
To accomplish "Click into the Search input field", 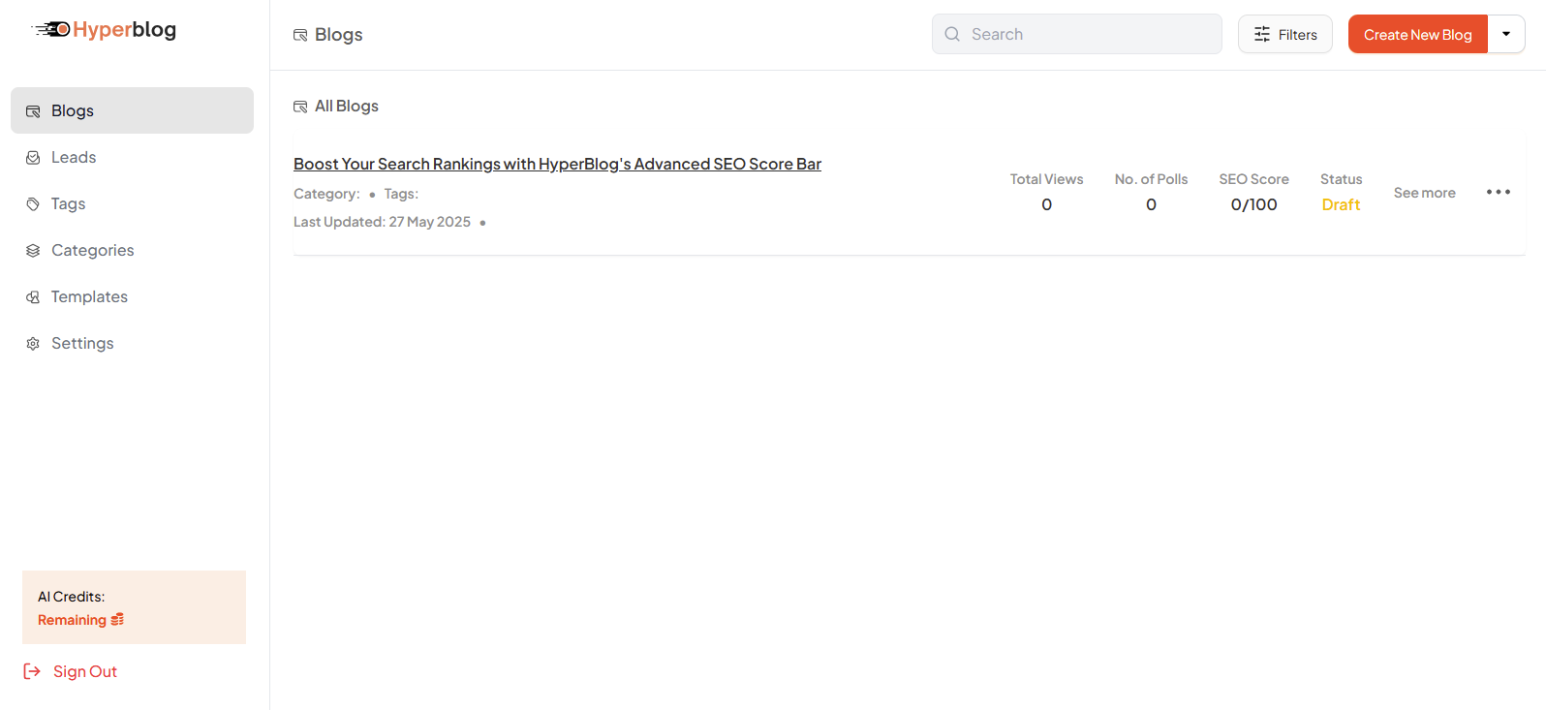I will [1077, 34].
